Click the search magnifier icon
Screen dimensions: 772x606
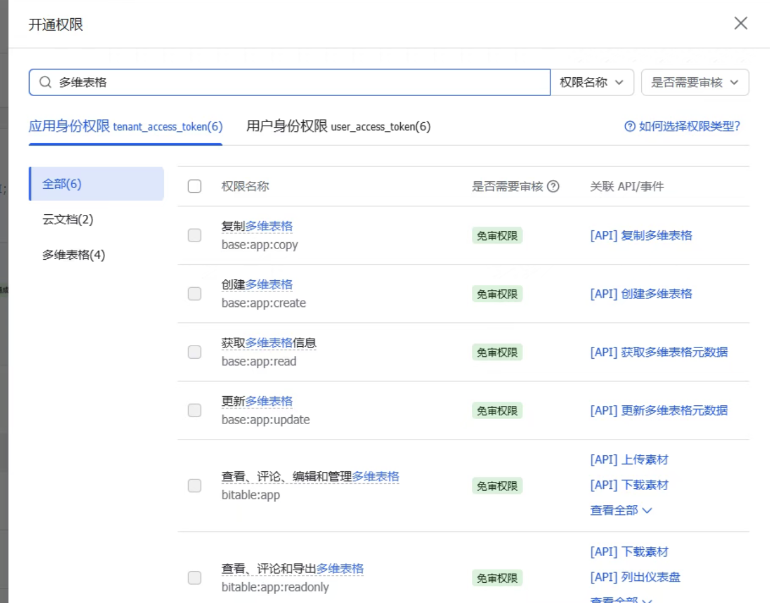(45, 82)
